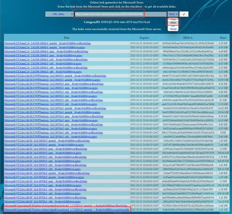Image resolution: width=232 pixels, height=214 pixels.
Task: Open VCLibs UWPDesktop 14.0.30704.0 arm64 BlockMap
Action: click(x=55, y=108)
